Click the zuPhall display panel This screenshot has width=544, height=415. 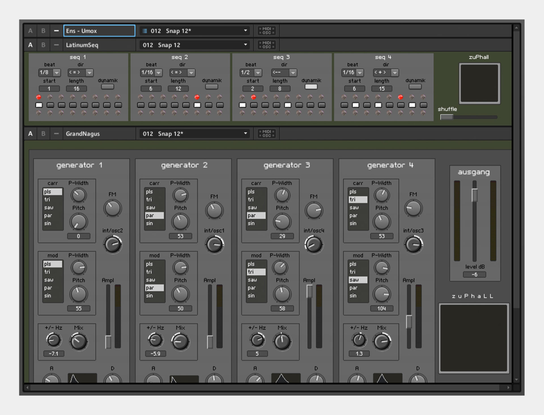(479, 83)
